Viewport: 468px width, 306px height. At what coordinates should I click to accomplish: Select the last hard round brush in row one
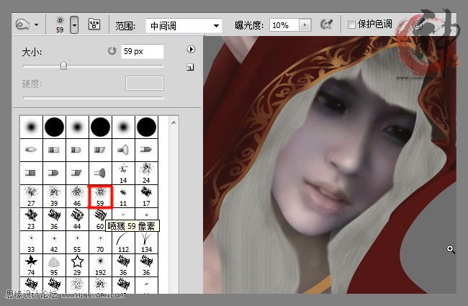tap(147, 127)
